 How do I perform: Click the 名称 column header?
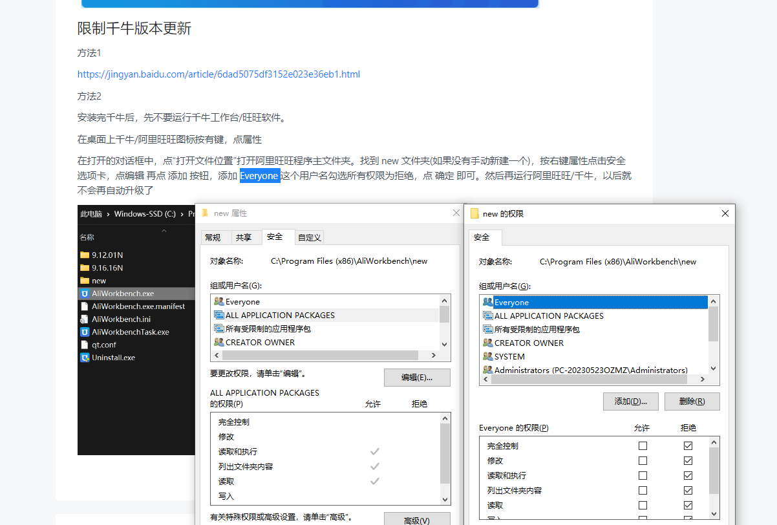87,237
